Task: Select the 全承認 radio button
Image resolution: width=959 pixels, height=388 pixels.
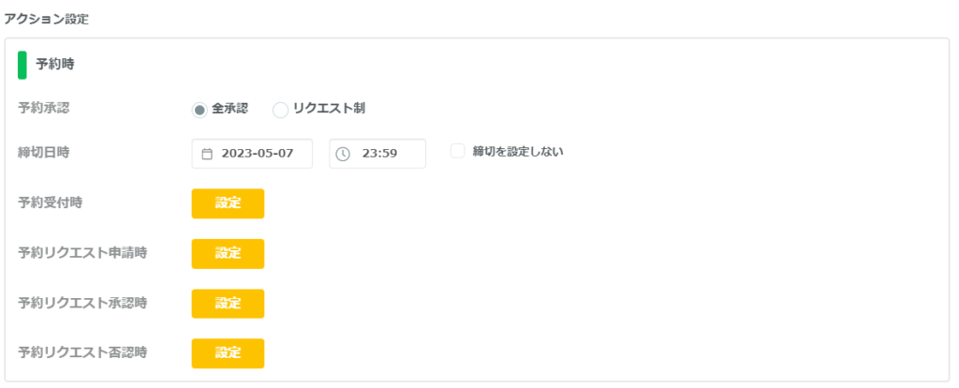Action: point(199,111)
